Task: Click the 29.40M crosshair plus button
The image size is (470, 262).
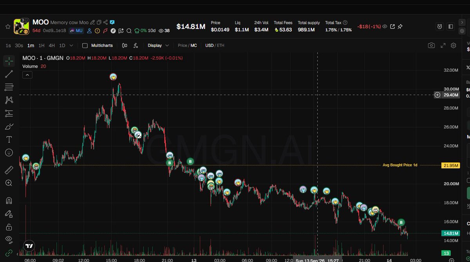Action: pyautogui.click(x=437, y=95)
